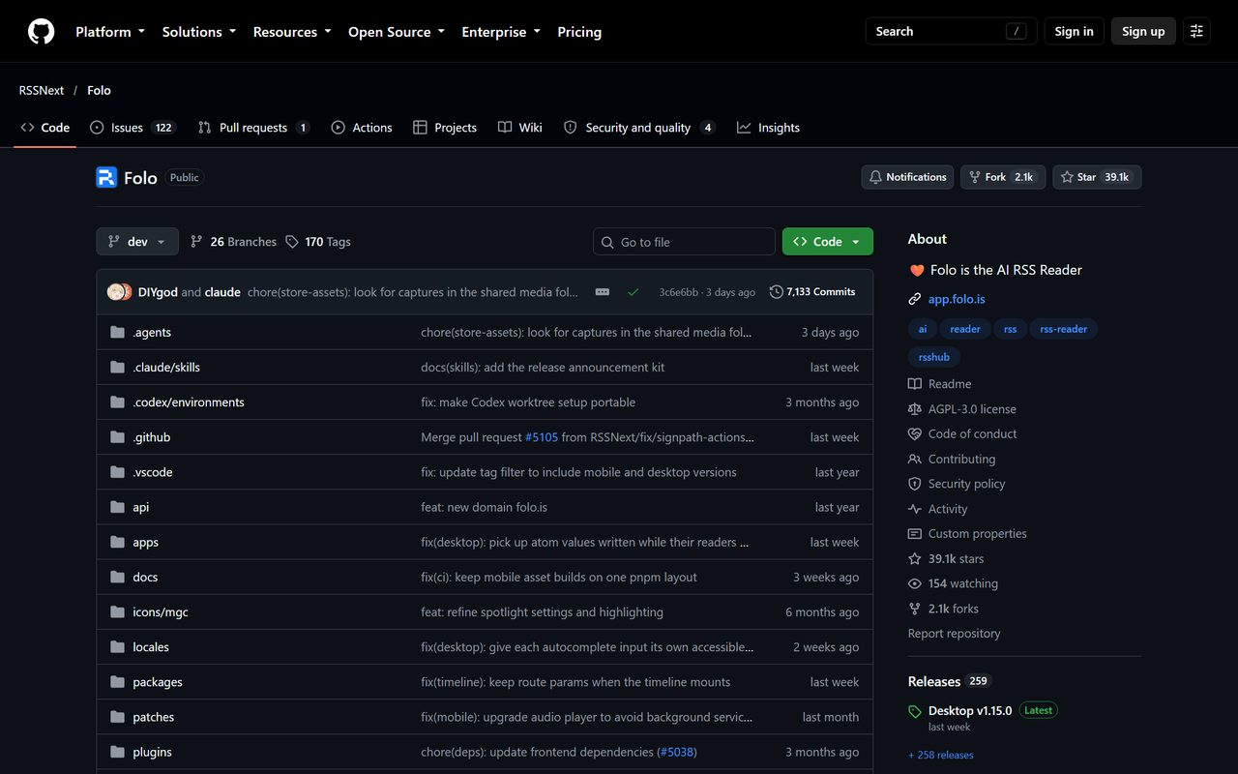Click the Folo repository logo
1238x774 pixels.
point(106,177)
